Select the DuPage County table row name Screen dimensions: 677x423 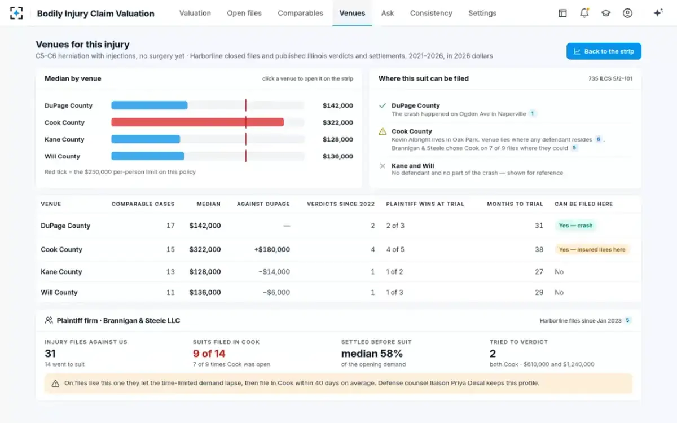pos(65,226)
